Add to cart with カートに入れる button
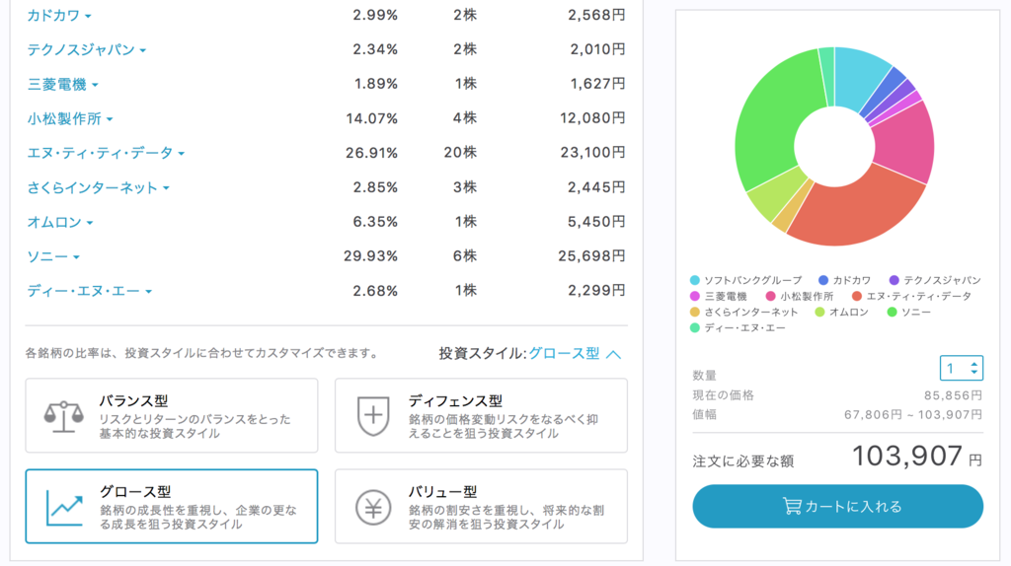 pos(837,506)
